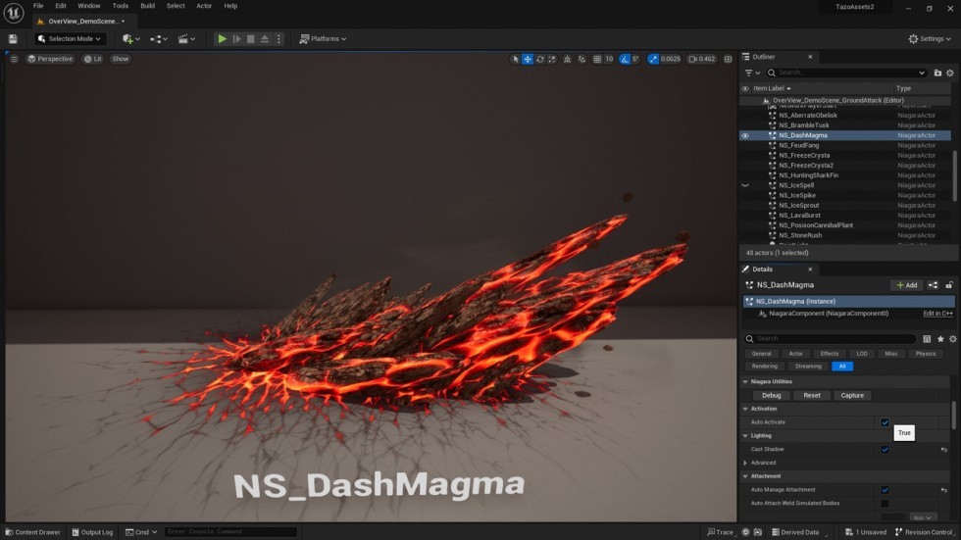Click the Add component button in Details
The height and width of the screenshot is (540, 961).
pos(906,284)
